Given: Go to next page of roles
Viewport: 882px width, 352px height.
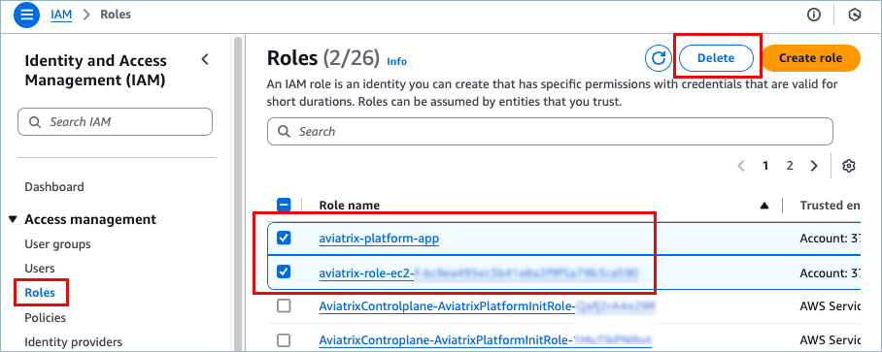Looking at the screenshot, I should (813, 166).
